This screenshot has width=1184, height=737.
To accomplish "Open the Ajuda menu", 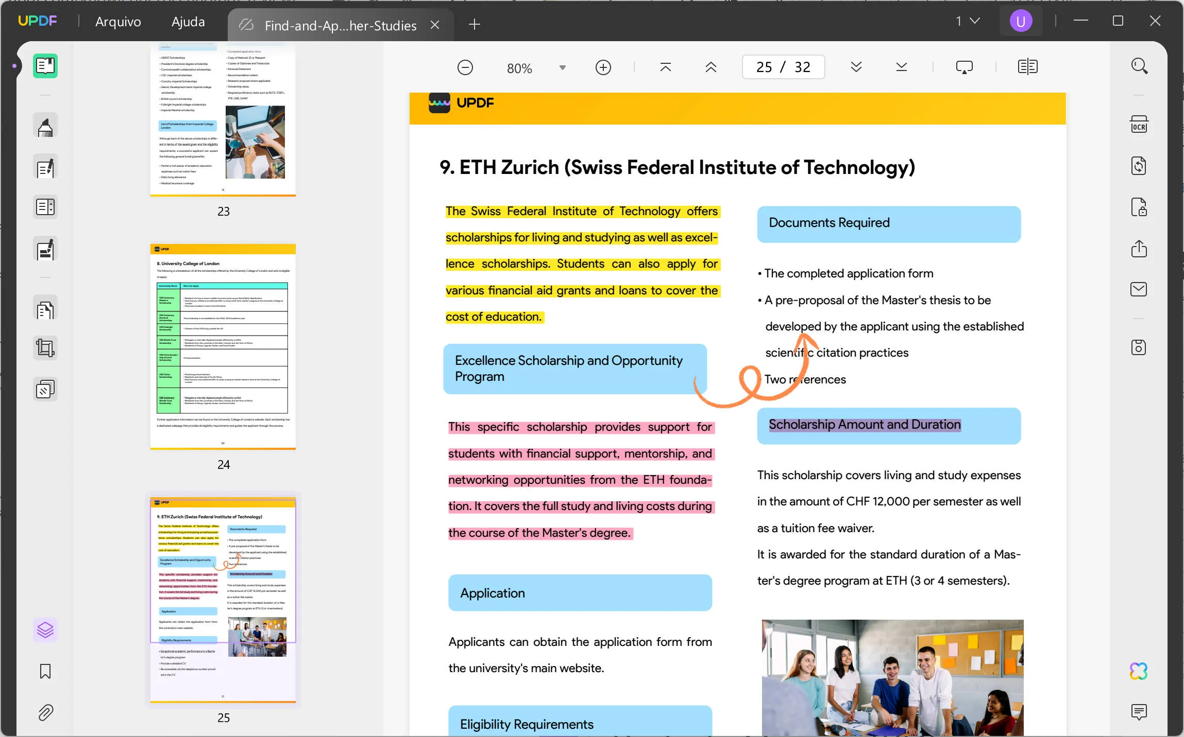I will [x=188, y=22].
